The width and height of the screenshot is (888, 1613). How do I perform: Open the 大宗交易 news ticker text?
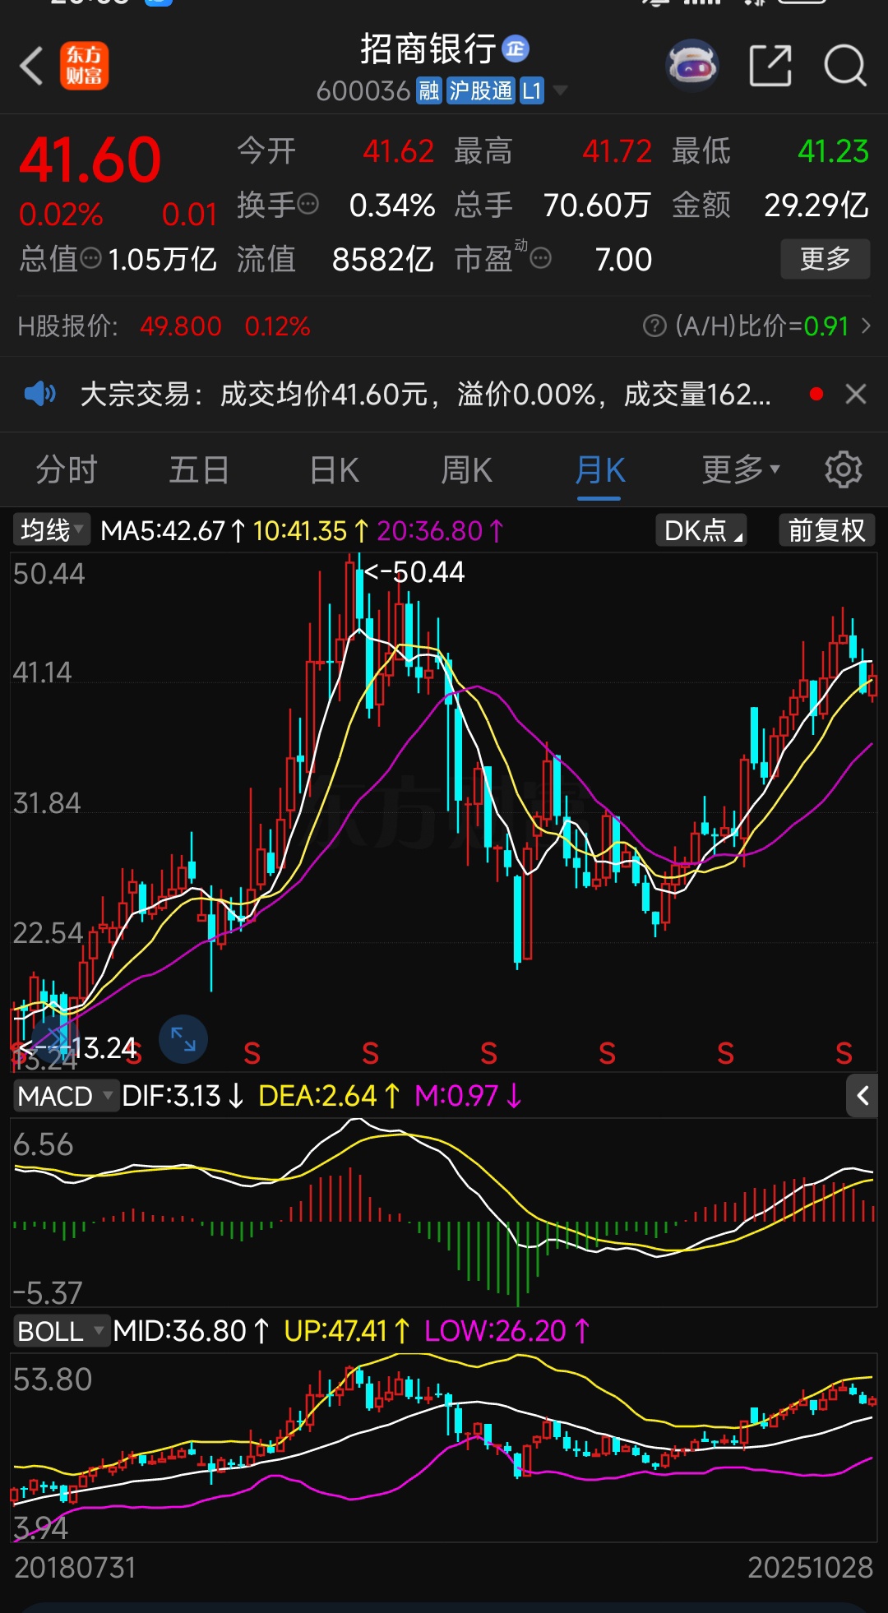tap(426, 395)
